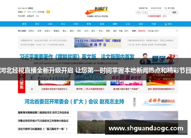This screenshot has width=191, height=138.
Task: Select 邢台 in the local channels row
Action: 100,31
